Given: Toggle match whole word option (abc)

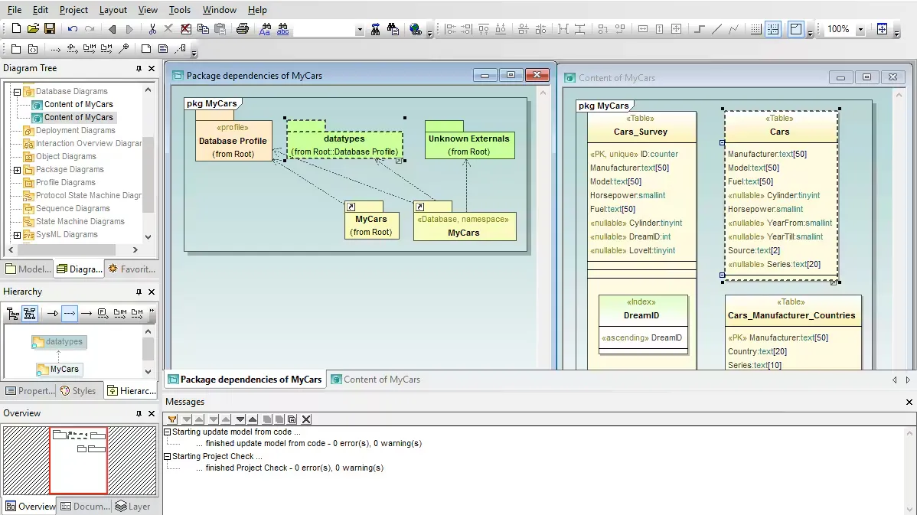Looking at the screenshot, I should pos(283,28).
